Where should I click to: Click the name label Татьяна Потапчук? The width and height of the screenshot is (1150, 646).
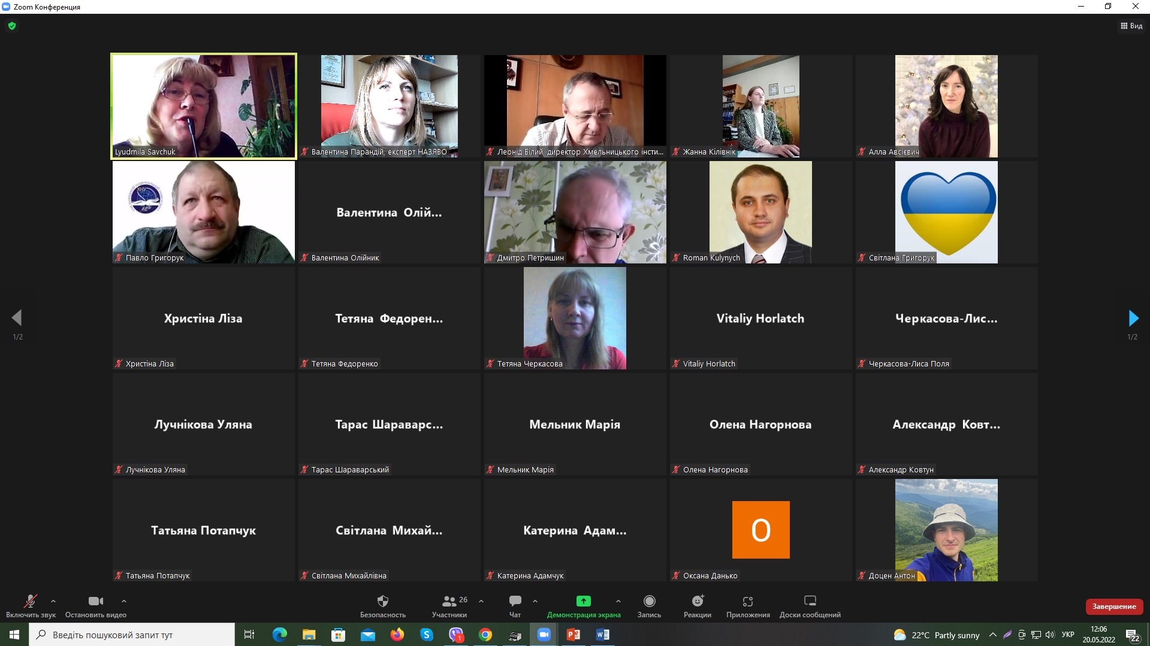158,576
